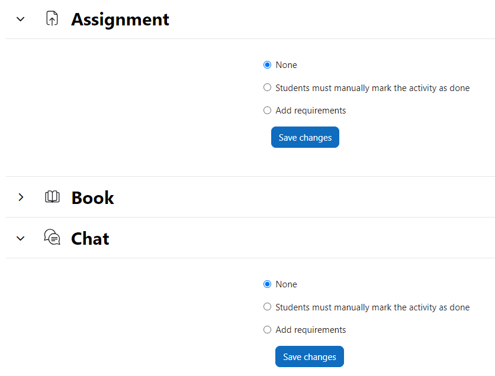Viewport: 495px width, 376px height.
Task: Save changes for Chat section
Action: click(x=309, y=356)
